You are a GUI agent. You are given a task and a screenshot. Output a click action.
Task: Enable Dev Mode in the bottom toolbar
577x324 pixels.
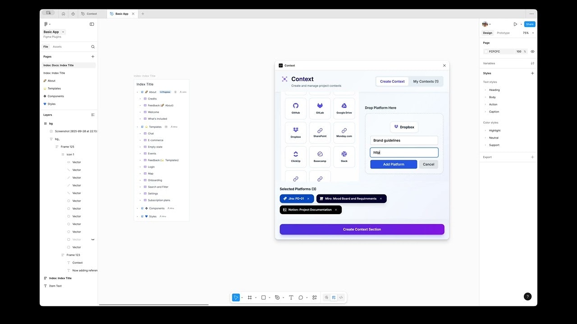point(341,297)
